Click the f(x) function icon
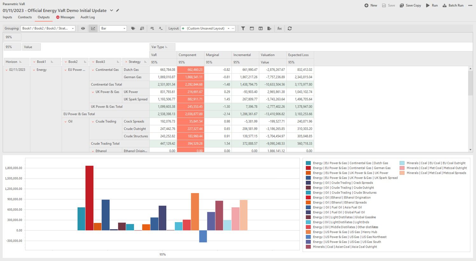 pos(279,28)
